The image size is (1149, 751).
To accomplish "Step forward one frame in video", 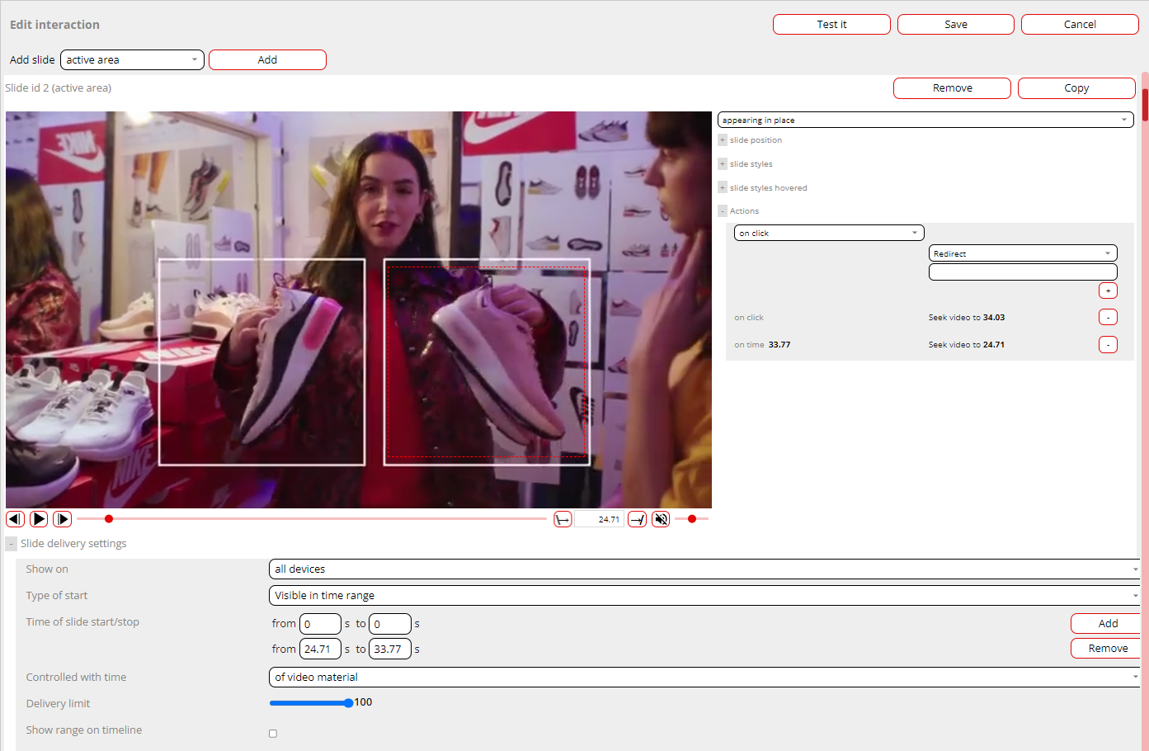I will point(62,519).
